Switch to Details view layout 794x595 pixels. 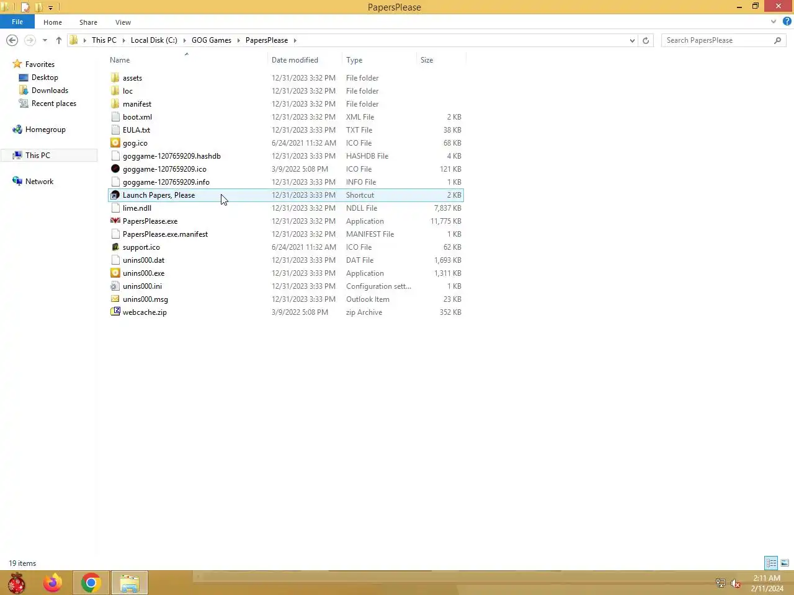pyautogui.click(x=771, y=563)
